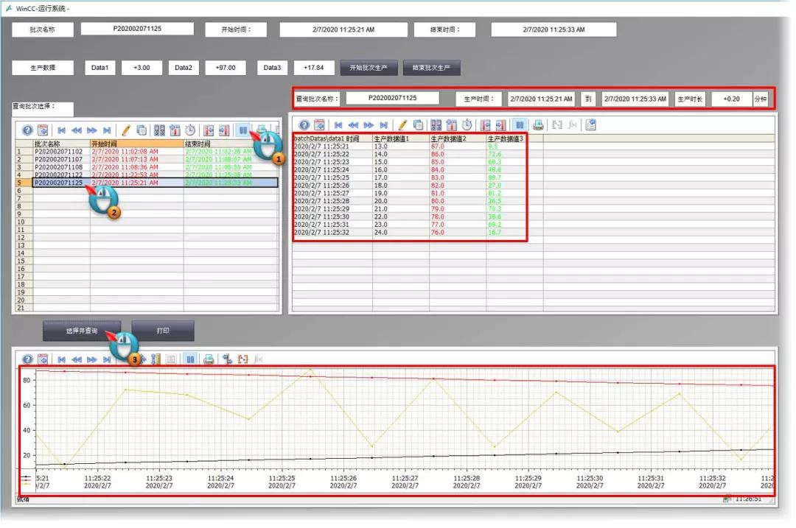Go to last record in batch list toolbar

tap(108, 130)
